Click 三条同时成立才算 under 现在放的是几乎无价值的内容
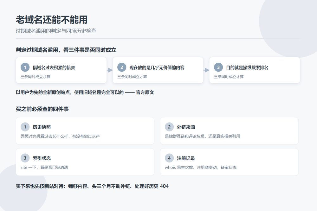 tap(132, 77)
